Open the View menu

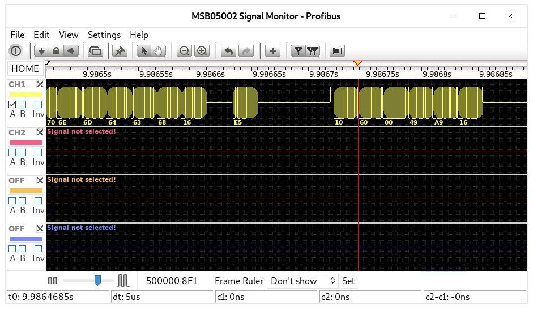69,35
